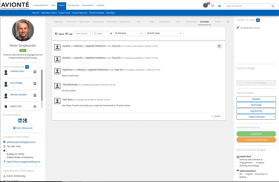Open the Activity Type dropdown
The width and height of the screenshot is (279, 182).
pyautogui.click(x=164, y=33)
